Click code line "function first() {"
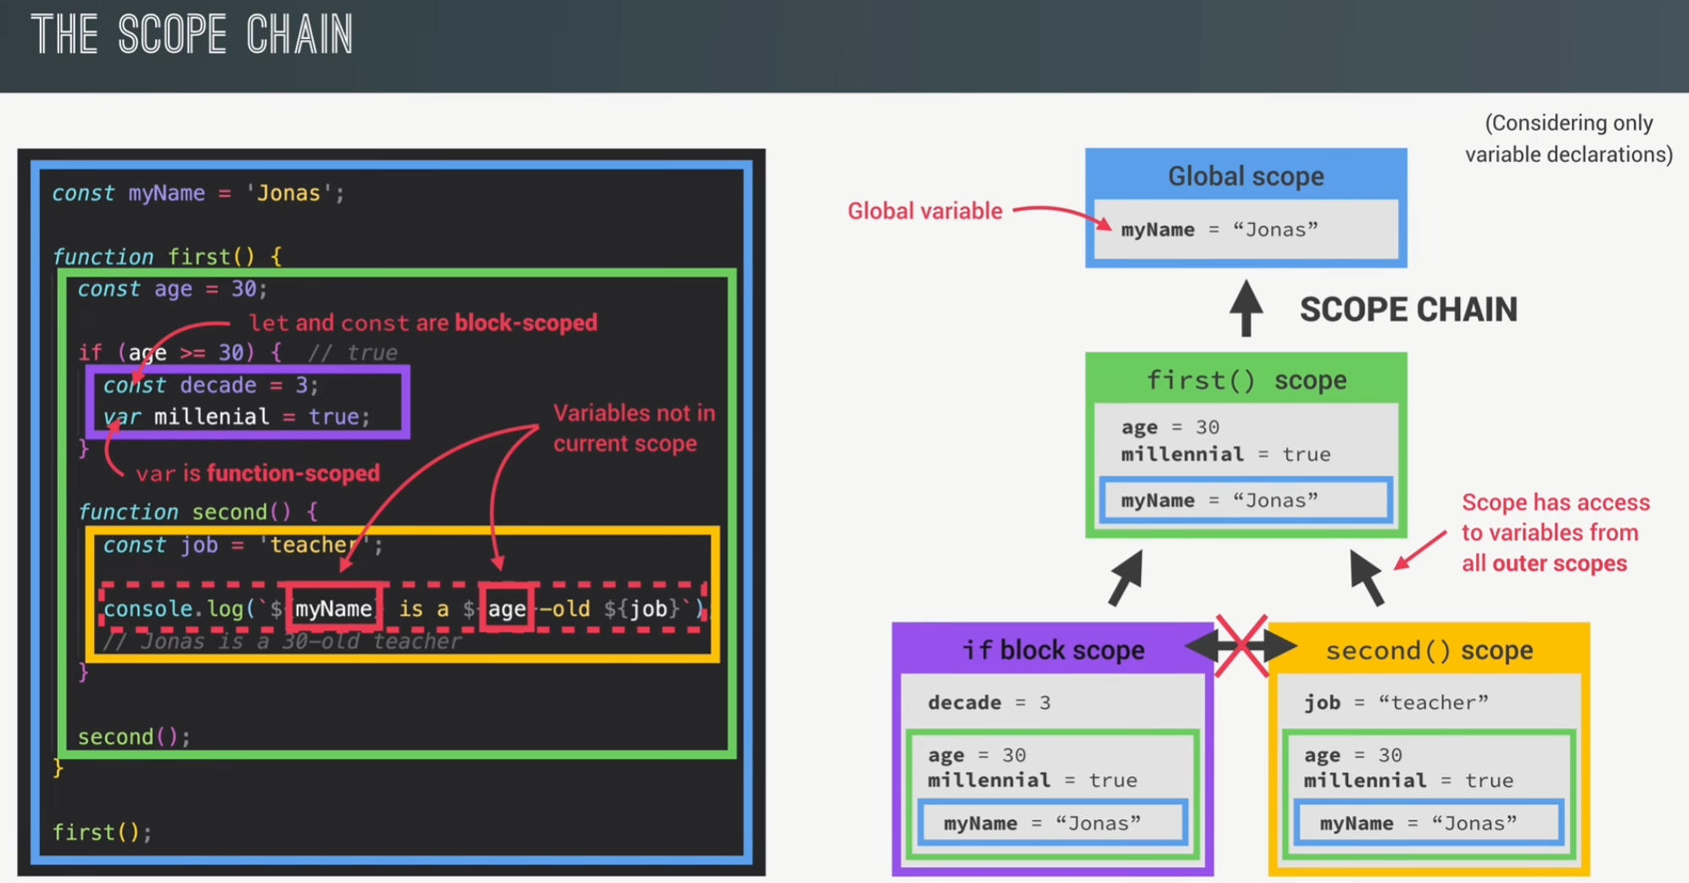The width and height of the screenshot is (1689, 883). click(166, 256)
